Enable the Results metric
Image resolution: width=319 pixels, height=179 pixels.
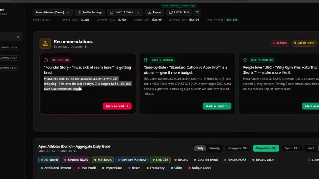tap(181, 160)
